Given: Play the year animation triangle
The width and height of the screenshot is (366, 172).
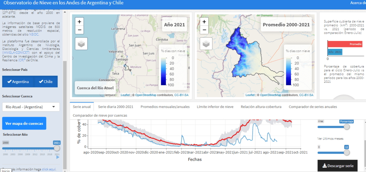Looking at the screenshot, I should tap(58, 157).
